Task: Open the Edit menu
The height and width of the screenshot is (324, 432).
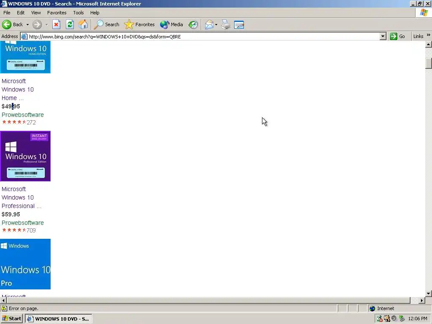Action: [x=21, y=13]
